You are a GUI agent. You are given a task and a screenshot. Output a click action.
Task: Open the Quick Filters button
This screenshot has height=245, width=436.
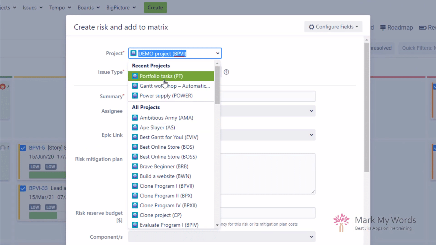click(x=417, y=48)
